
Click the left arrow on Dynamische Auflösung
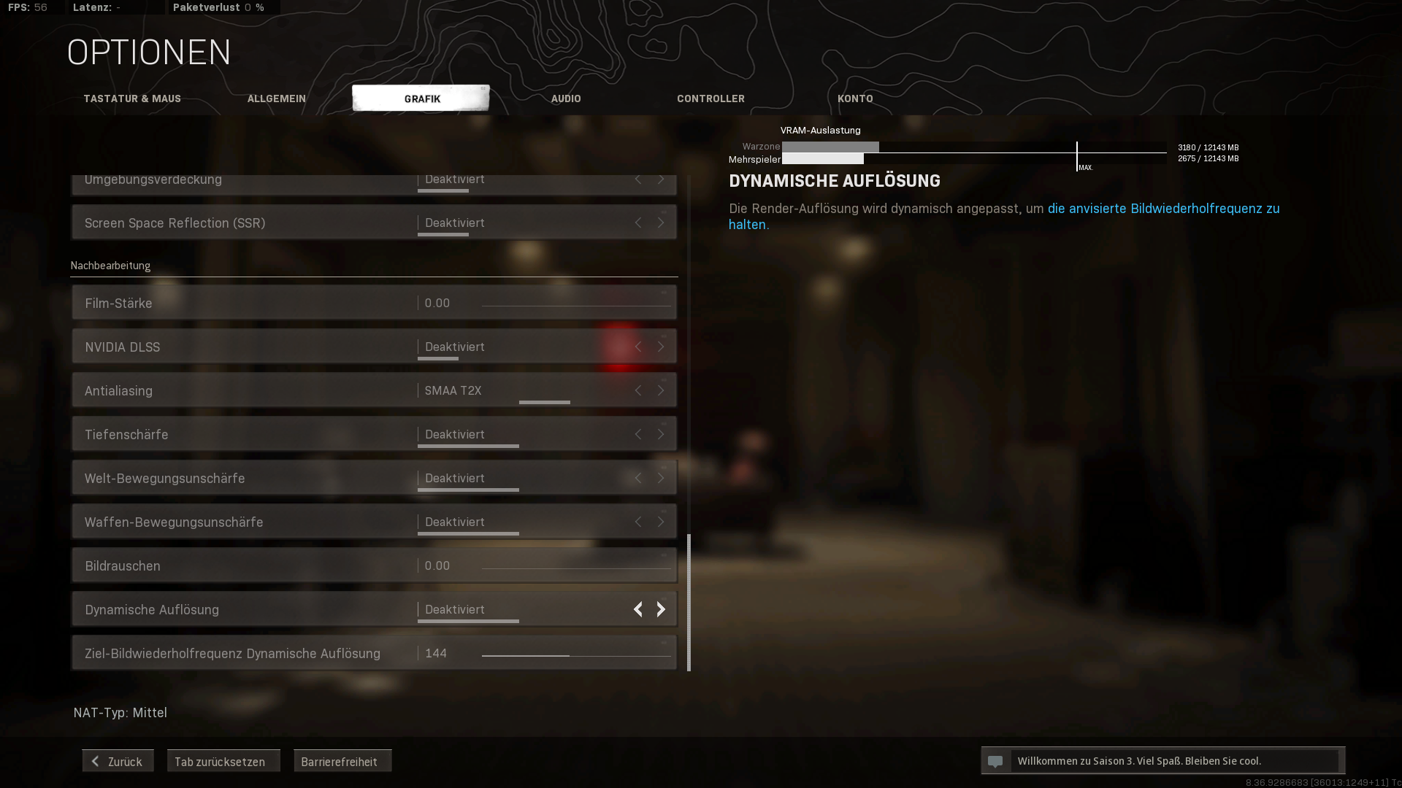tap(637, 609)
